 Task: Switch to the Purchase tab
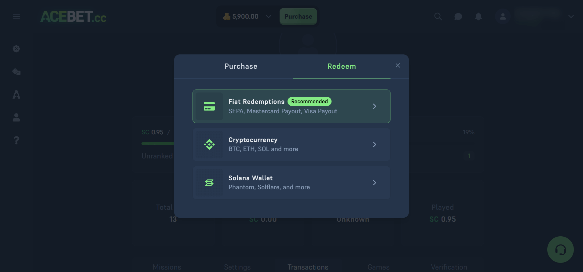click(x=241, y=66)
